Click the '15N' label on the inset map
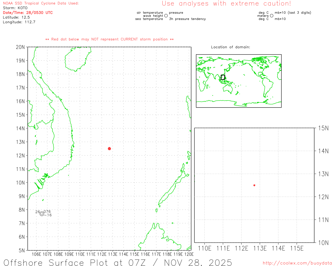 coord(323,128)
